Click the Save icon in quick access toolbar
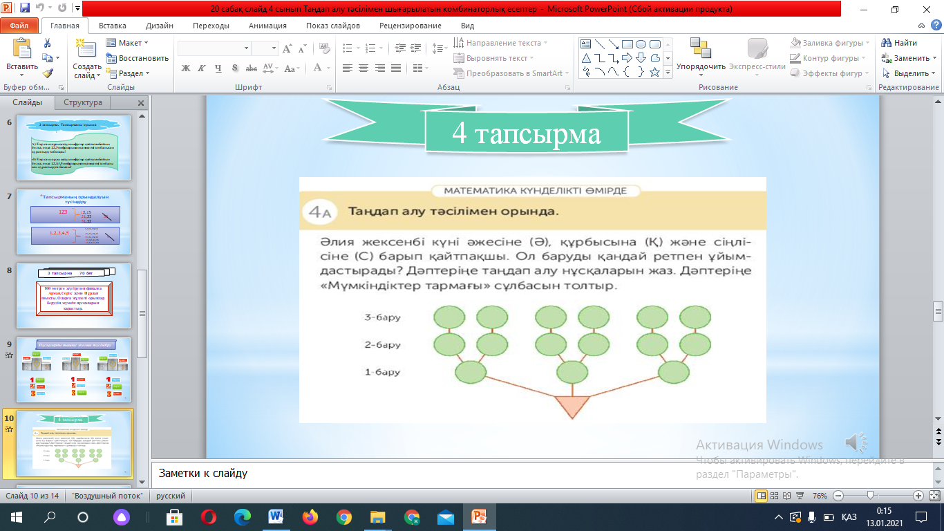944x531 pixels. 25,9
